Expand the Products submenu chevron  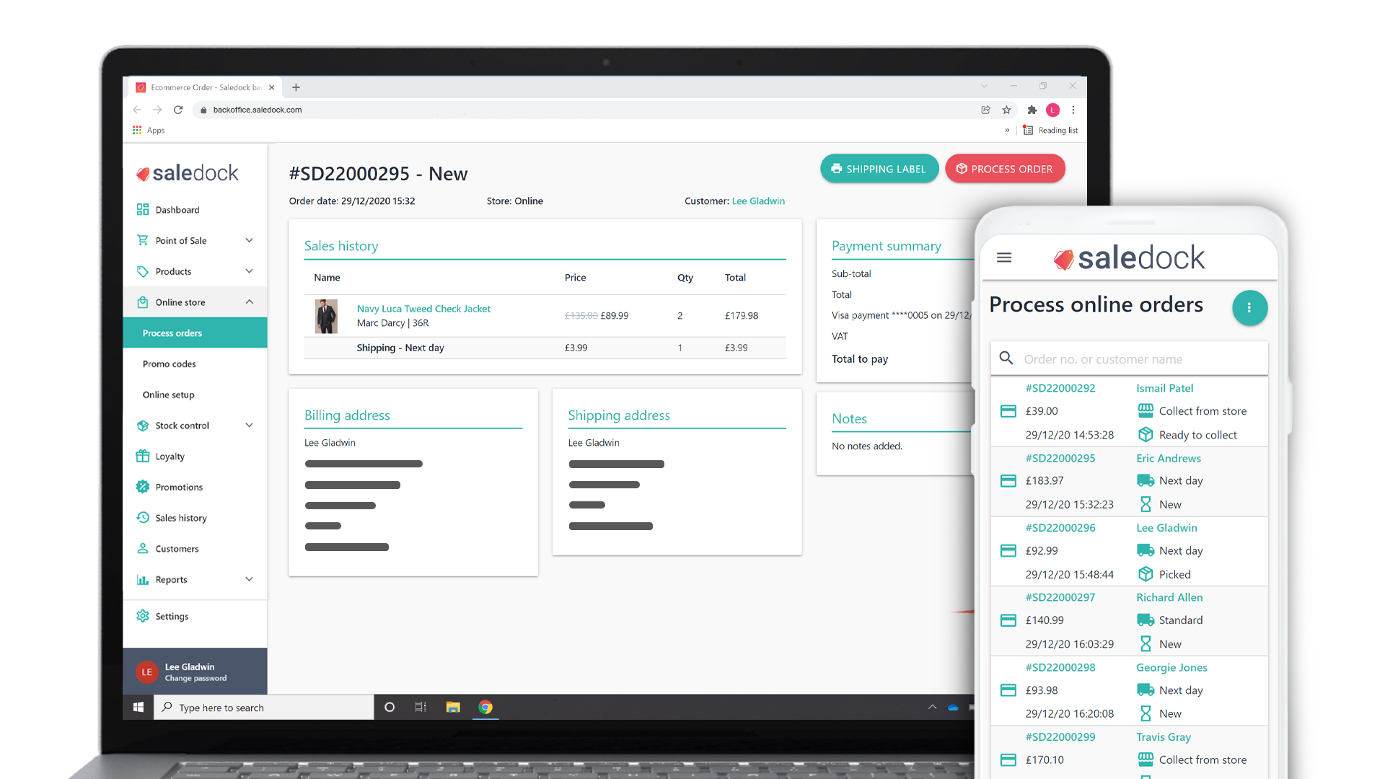point(249,271)
